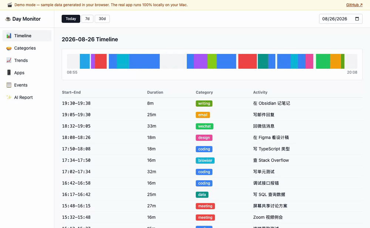Viewport: 370px width, 228px height.
Task: Click the email category tag
Action: [x=203, y=115]
